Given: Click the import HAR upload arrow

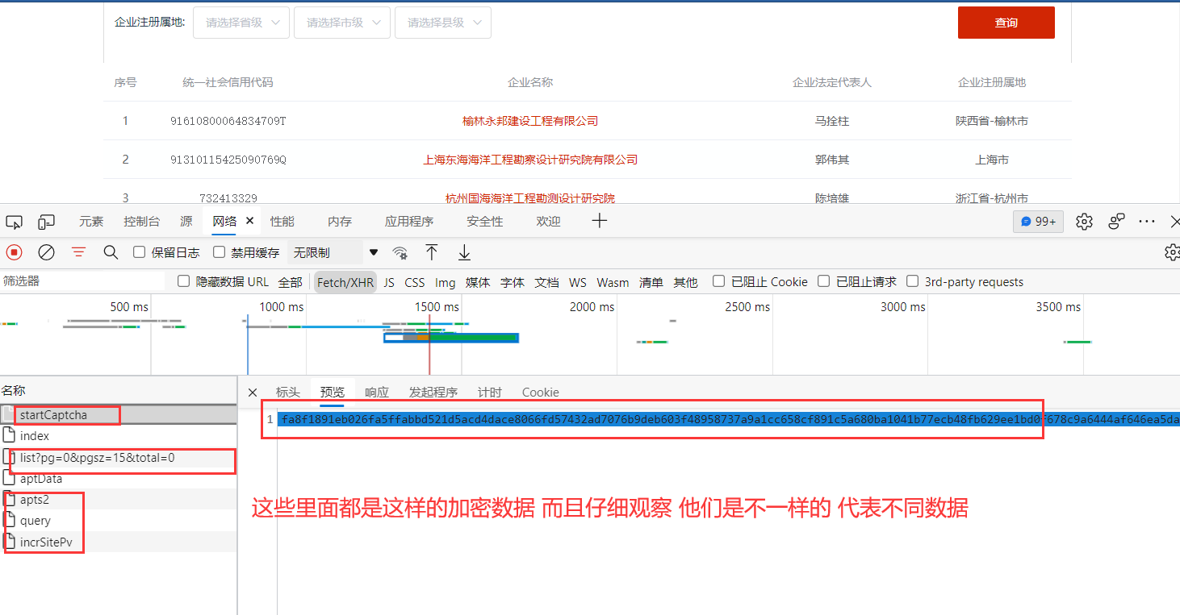Looking at the screenshot, I should pyautogui.click(x=432, y=252).
